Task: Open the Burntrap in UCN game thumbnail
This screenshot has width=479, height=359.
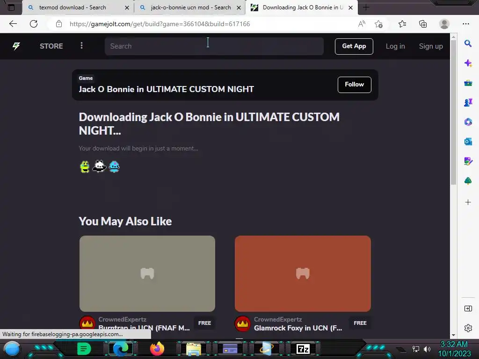Action: [147, 273]
